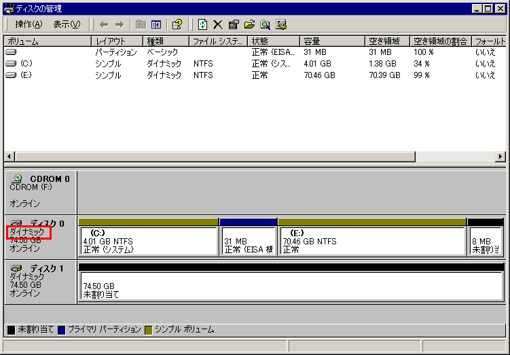Click the ディスク 0 header label
The image size is (510, 355).
(47, 223)
